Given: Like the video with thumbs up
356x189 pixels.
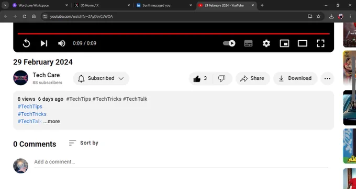Looking at the screenshot, I should pyautogui.click(x=200, y=78).
